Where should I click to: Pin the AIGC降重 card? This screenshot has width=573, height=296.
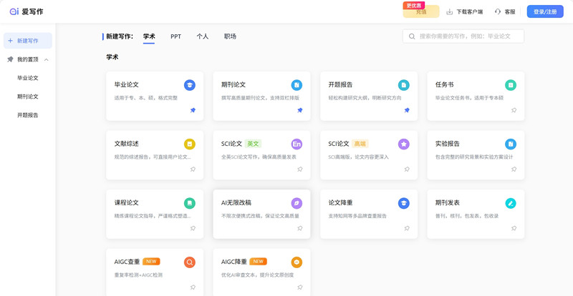300,287
